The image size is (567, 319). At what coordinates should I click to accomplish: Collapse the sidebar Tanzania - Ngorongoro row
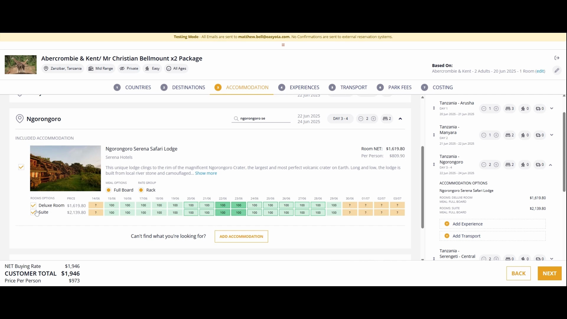(x=551, y=165)
